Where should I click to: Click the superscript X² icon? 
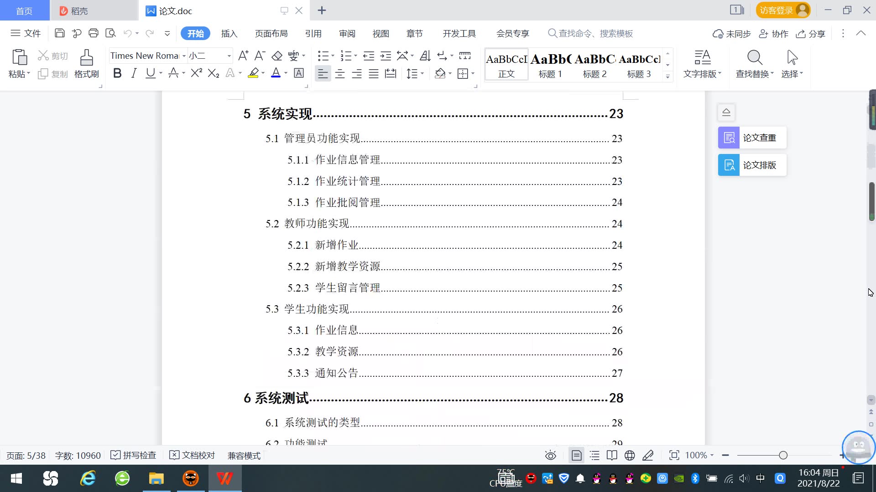196,73
